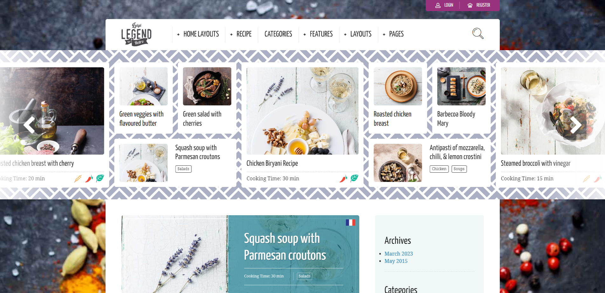The height and width of the screenshot is (293, 605).
Task: Click the Register button
Action: point(479,5)
